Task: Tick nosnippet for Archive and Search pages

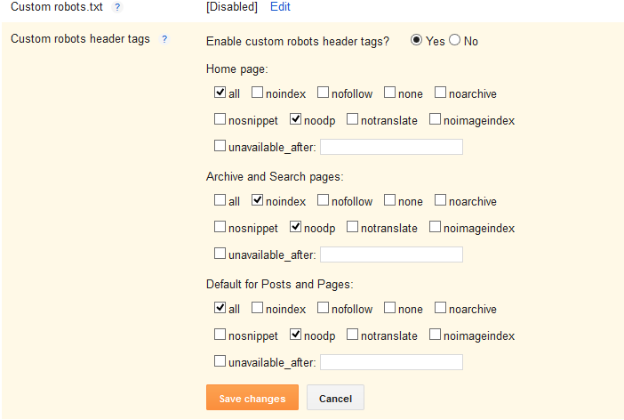Action: click(x=220, y=227)
